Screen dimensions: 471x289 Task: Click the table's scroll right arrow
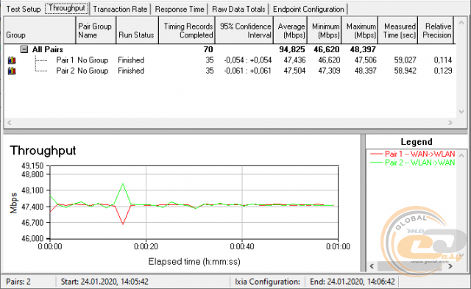(x=450, y=123)
